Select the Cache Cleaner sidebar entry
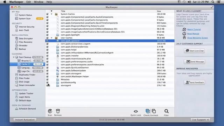Screen dimensions: 224x126 click(27, 64)
